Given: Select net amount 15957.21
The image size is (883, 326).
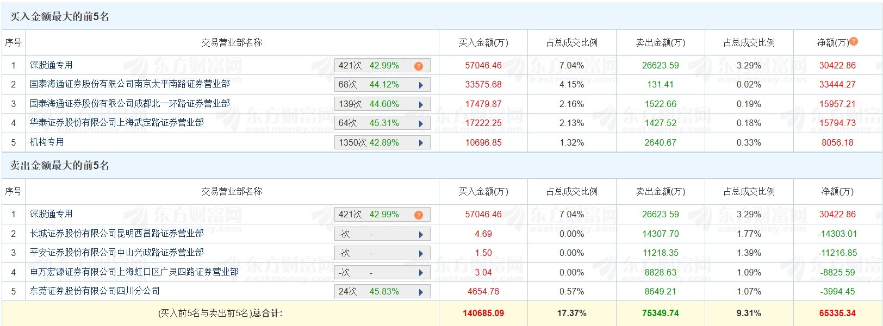Looking at the screenshot, I should [837, 104].
